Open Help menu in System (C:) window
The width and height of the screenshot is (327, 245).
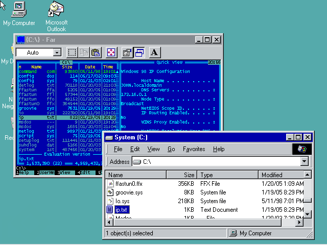(219, 149)
